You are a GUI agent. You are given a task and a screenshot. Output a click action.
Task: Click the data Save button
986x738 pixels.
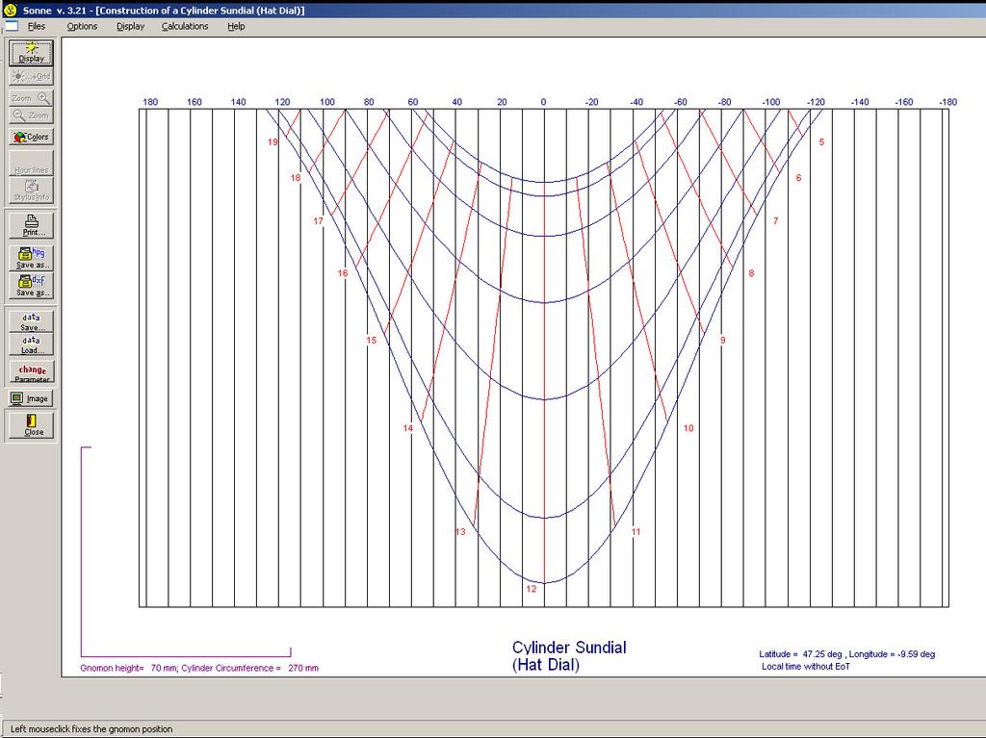pyautogui.click(x=31, y=321)
